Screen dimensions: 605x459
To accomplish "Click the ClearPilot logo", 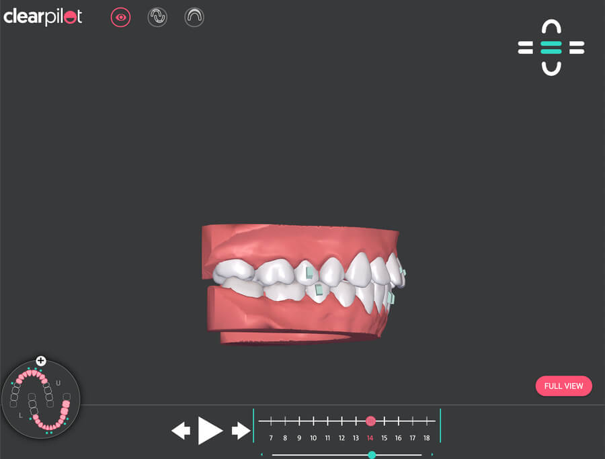I will [x=43, y=17].
